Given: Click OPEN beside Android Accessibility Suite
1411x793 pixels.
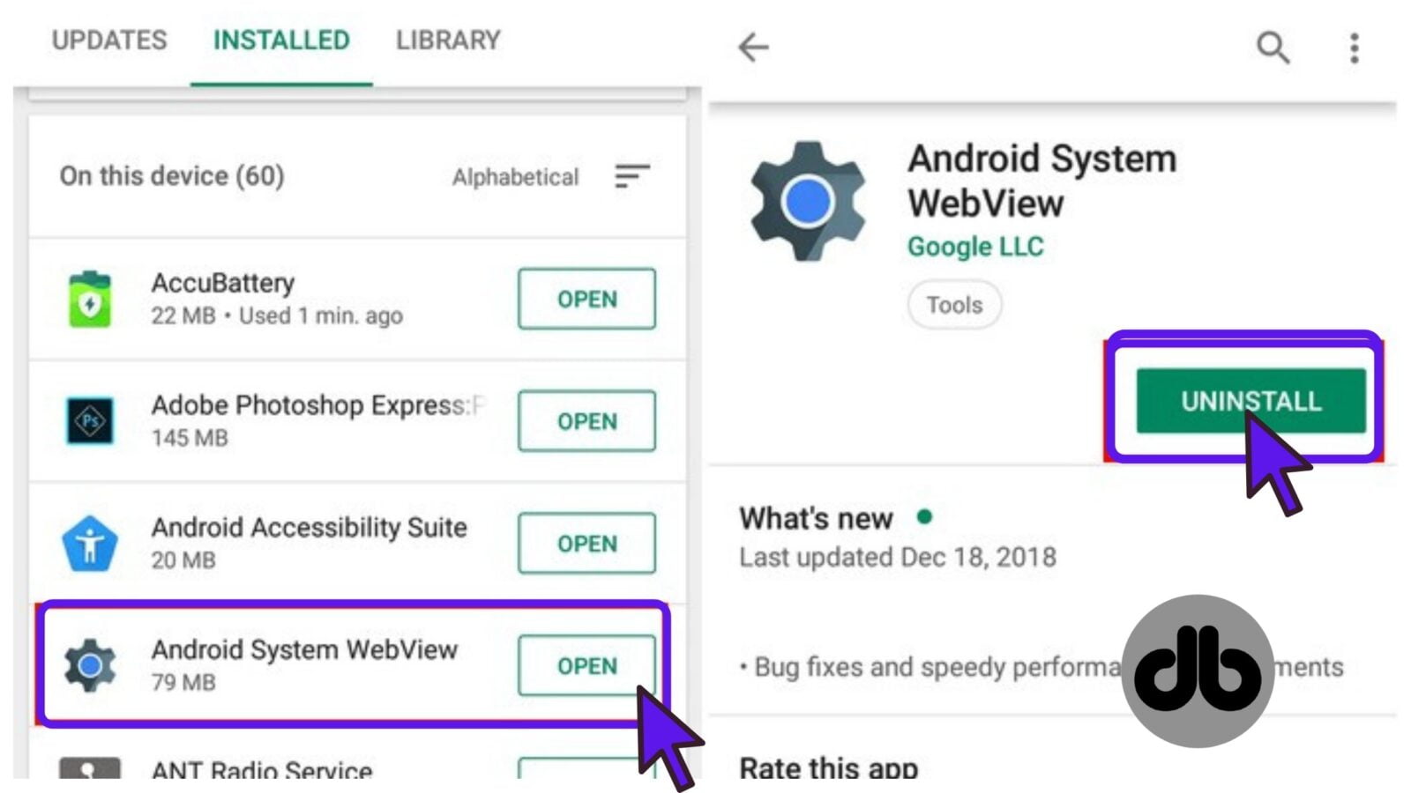Looking at the screenshot, I should 586,543.
